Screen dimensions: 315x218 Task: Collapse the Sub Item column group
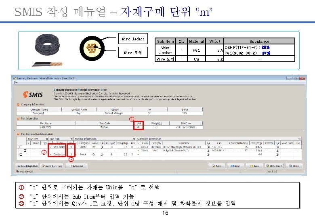point(71,139)
